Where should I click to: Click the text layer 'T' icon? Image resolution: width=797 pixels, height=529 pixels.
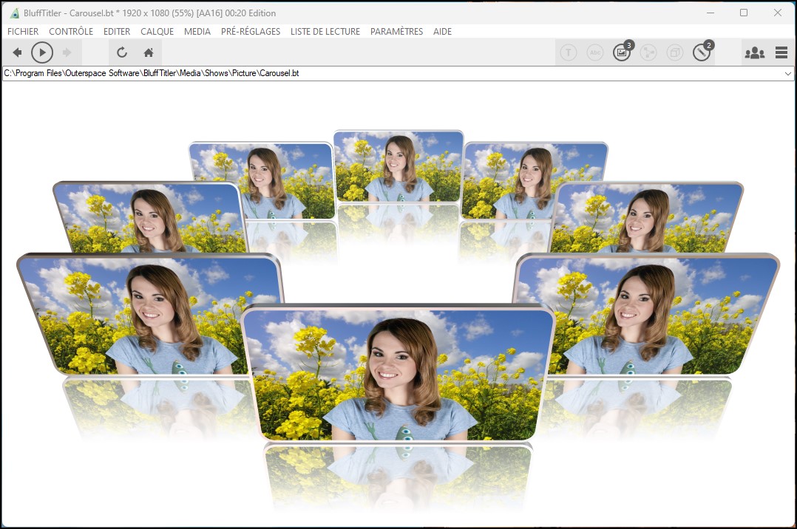[x=569, y=52]
